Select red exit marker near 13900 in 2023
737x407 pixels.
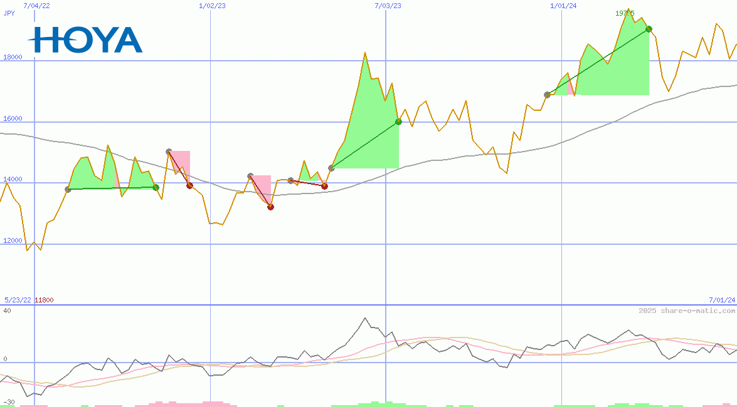coord(324,187)
